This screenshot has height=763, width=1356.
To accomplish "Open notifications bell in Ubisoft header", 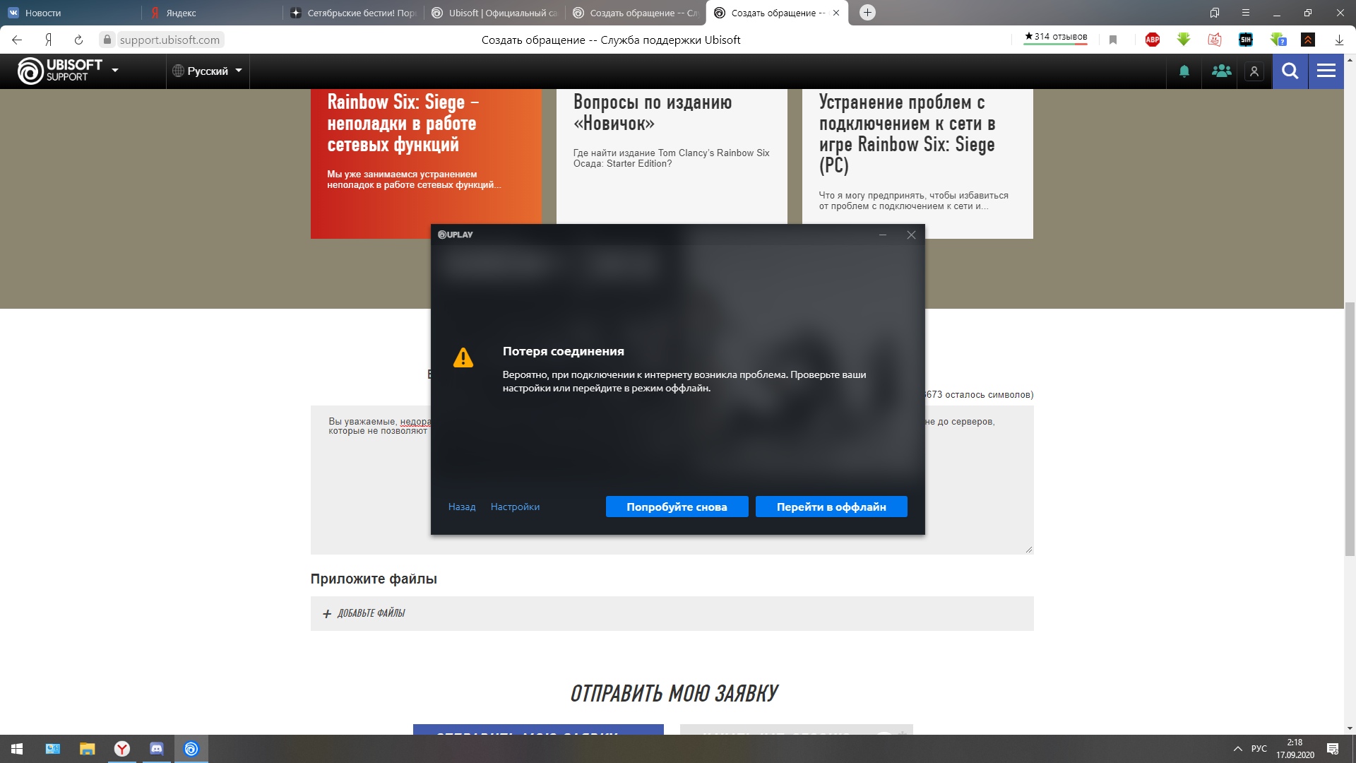I will tap(1184, 71).
